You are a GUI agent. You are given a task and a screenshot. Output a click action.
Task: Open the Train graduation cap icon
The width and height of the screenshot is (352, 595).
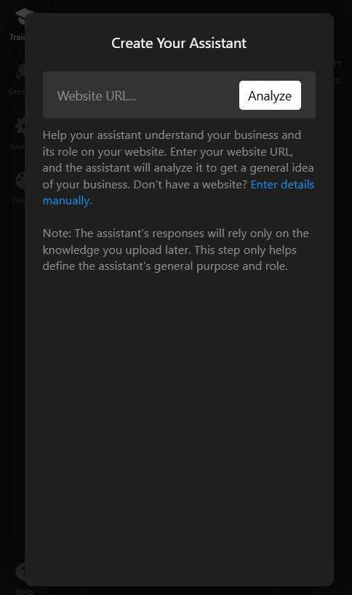[23, 16]
